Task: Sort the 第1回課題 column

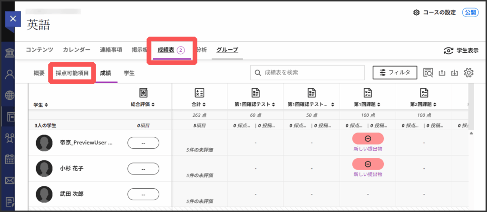Action: point(368,104)
